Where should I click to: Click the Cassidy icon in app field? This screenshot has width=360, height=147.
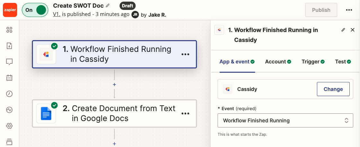pyautogui.click(x=227, y=89)
